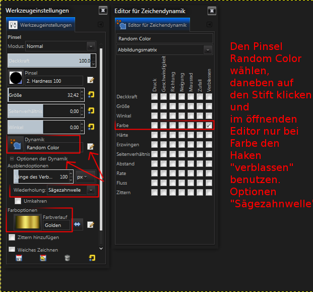Switch to Editor für Zeichendynamik tab
The image size is (313, 292).
tap(153, 25)
